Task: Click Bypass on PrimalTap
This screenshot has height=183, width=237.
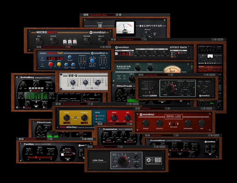Action: 108,47
